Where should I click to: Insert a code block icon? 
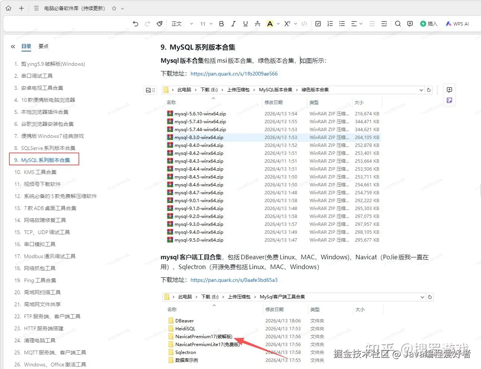[x=304, y=24]
